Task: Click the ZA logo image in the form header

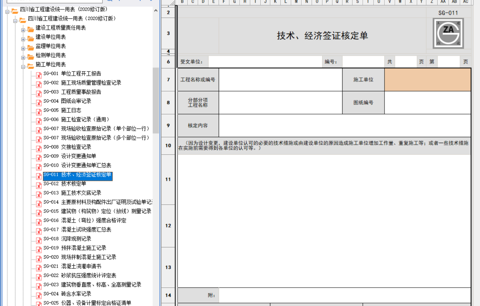Action: (448, 33)
